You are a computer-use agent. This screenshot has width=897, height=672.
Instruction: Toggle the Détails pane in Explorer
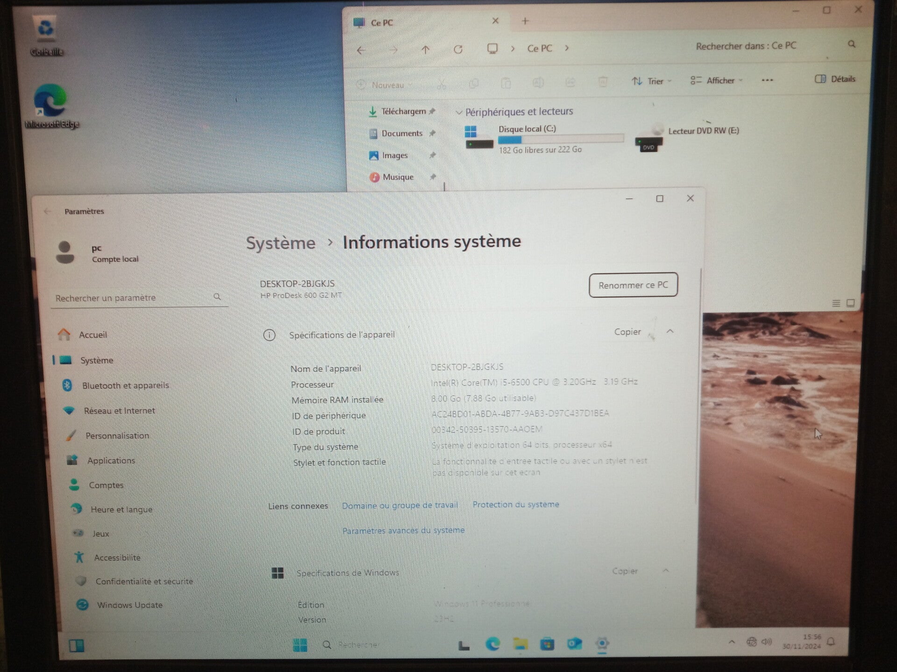[x=835, y=79]
